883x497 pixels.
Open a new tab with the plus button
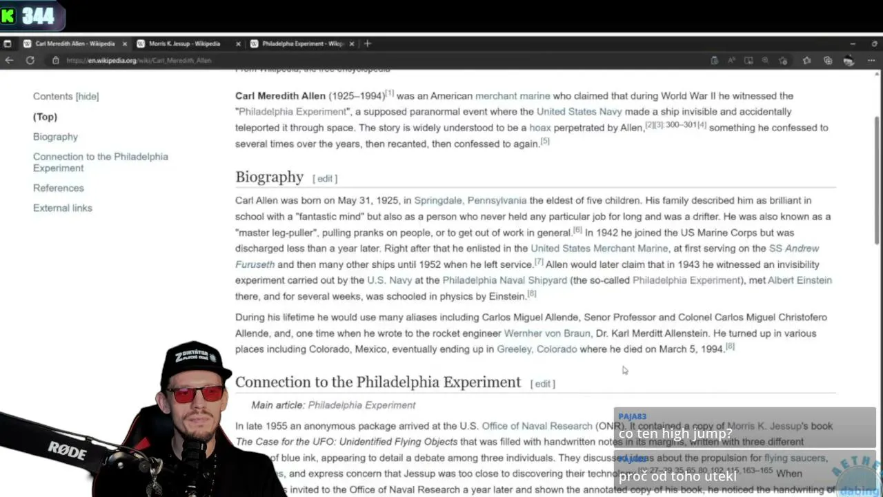[x=368, y=43]
